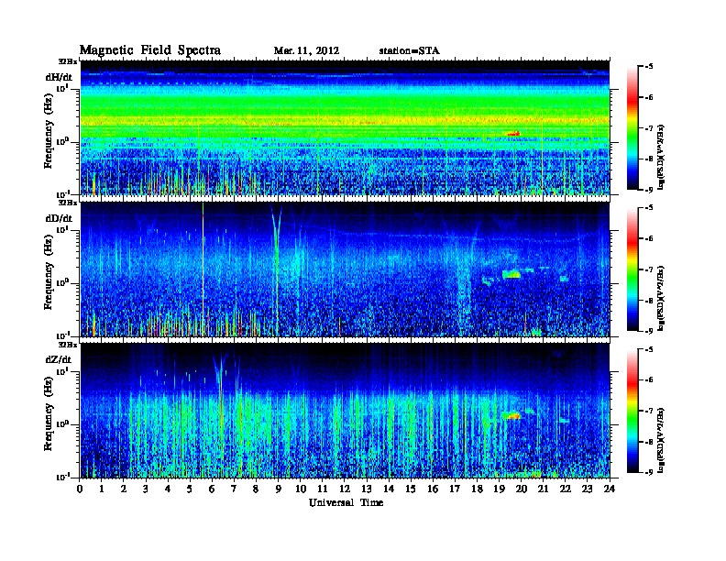Click hour tick label "0" on time axis
726x561 pixels.
80,489
